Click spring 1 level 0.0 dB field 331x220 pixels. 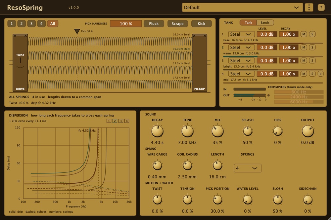tap(267, 34)
